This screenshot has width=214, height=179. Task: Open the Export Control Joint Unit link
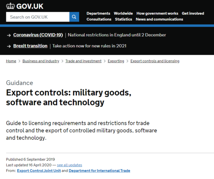tap(39, 171)
